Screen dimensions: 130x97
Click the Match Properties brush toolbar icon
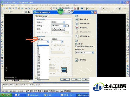[x=37, y=9]
